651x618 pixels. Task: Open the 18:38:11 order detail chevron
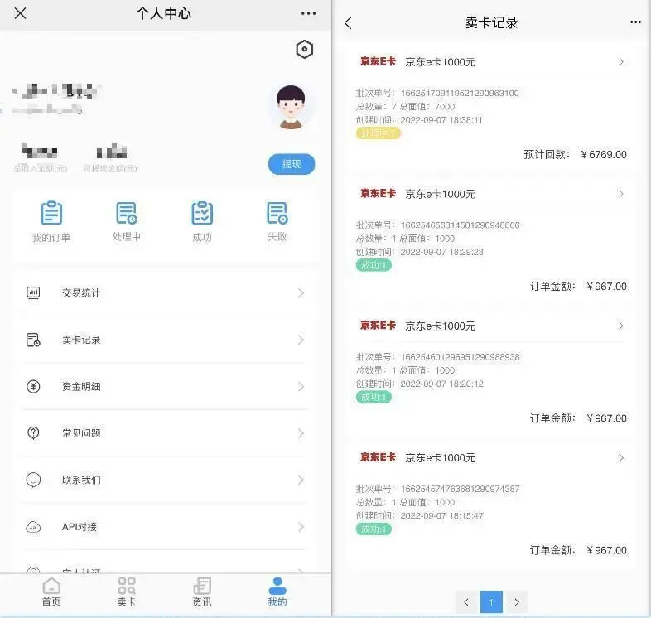(621, 62)
